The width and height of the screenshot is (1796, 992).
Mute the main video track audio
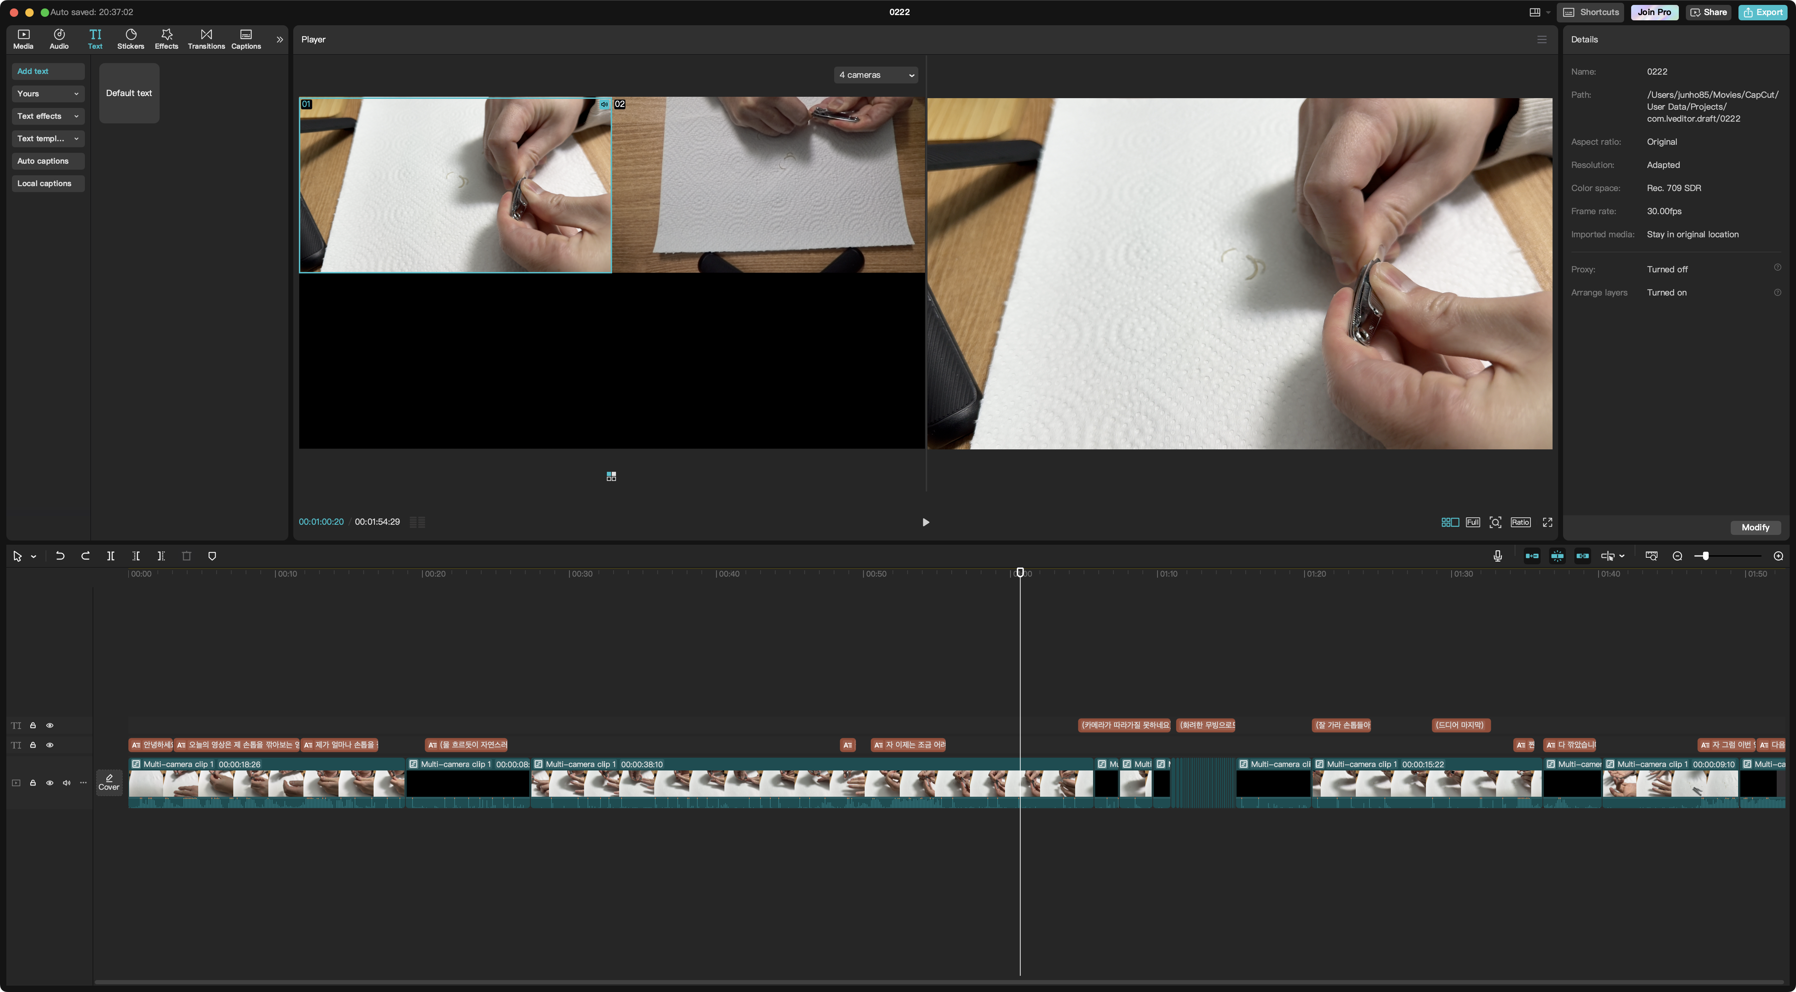point(66,783)
